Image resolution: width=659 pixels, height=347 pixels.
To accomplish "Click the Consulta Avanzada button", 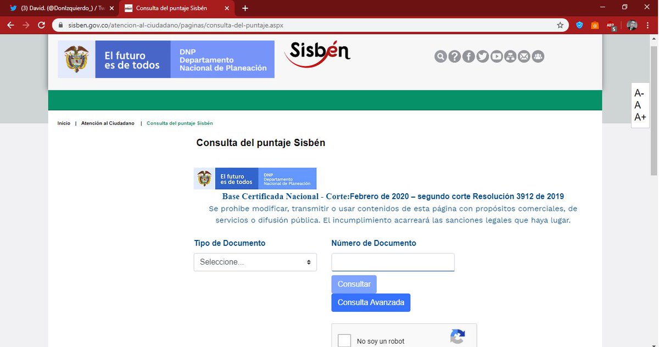I will [371, 303].
